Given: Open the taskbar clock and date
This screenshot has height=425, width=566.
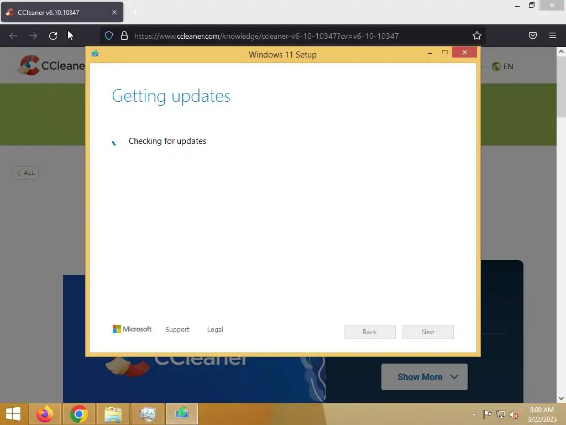Looking at the screenshot, I should click(542, 414).
